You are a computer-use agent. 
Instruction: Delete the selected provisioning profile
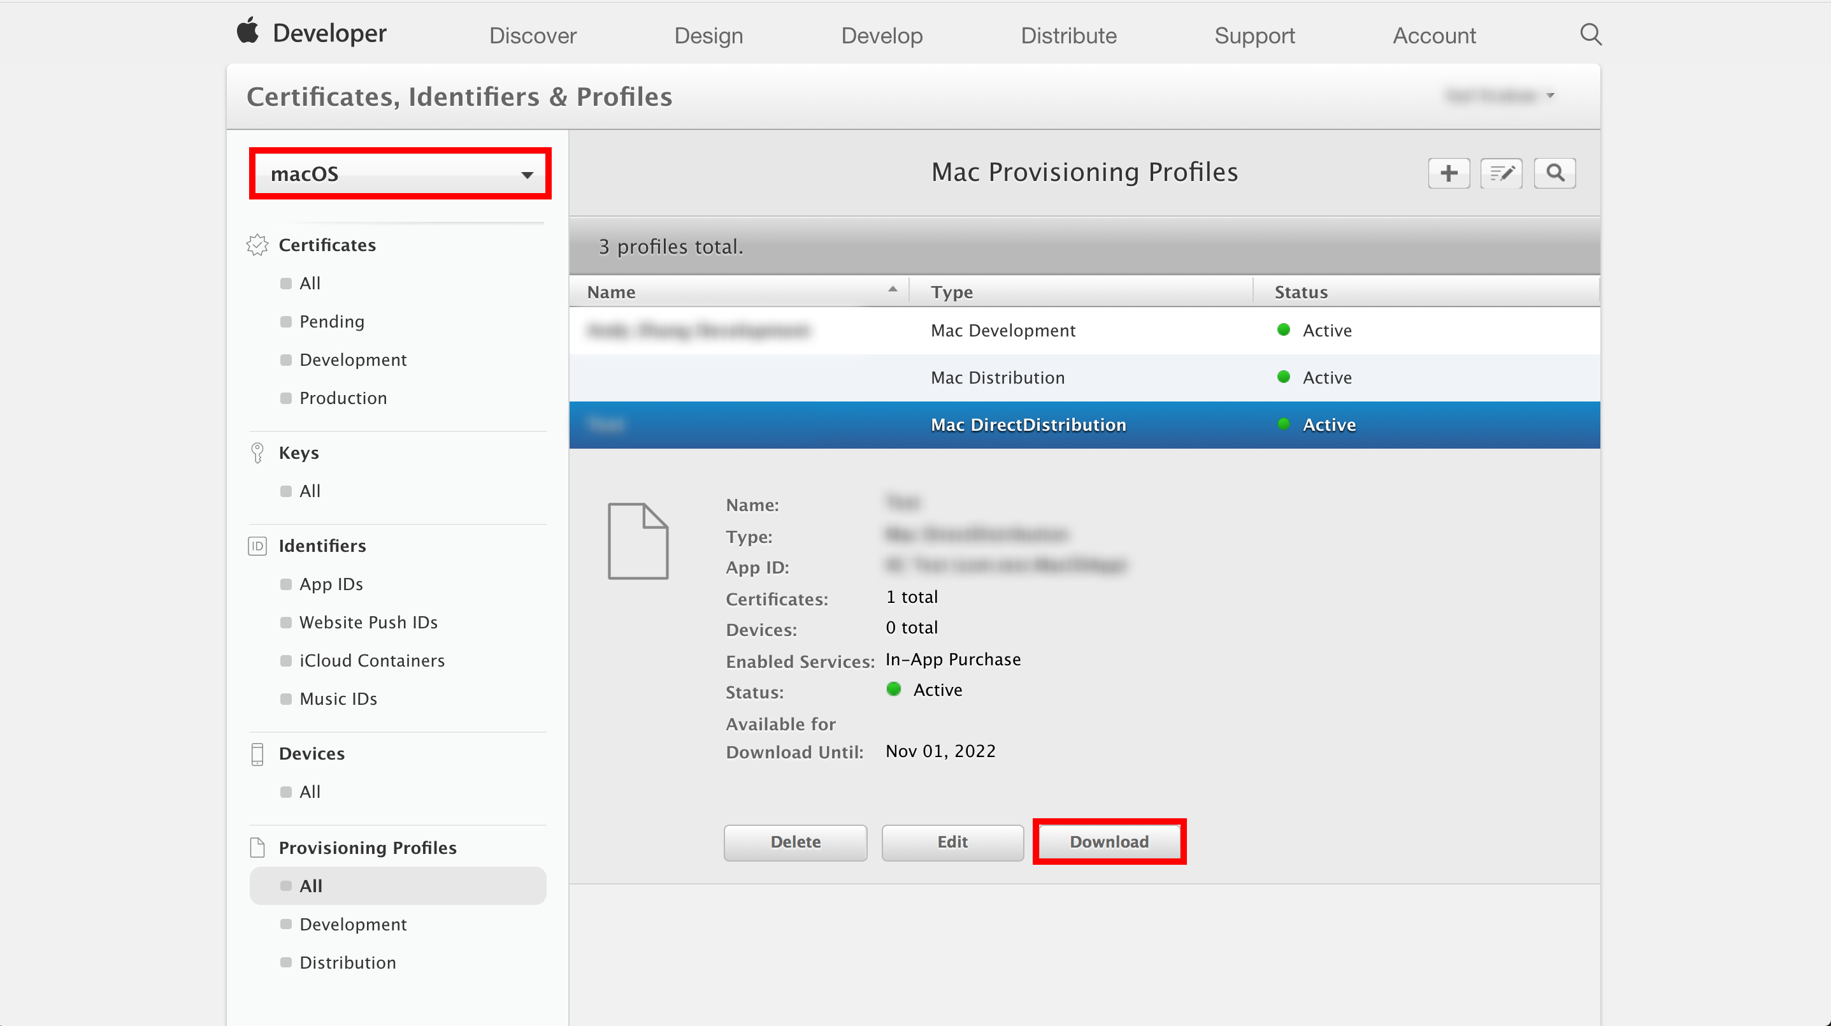coord(795,842)
